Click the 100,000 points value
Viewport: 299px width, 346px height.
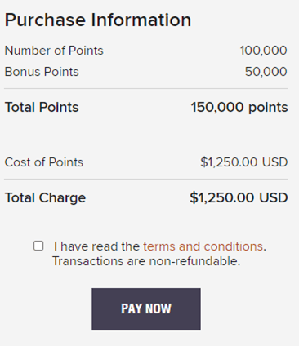point(263,51)
